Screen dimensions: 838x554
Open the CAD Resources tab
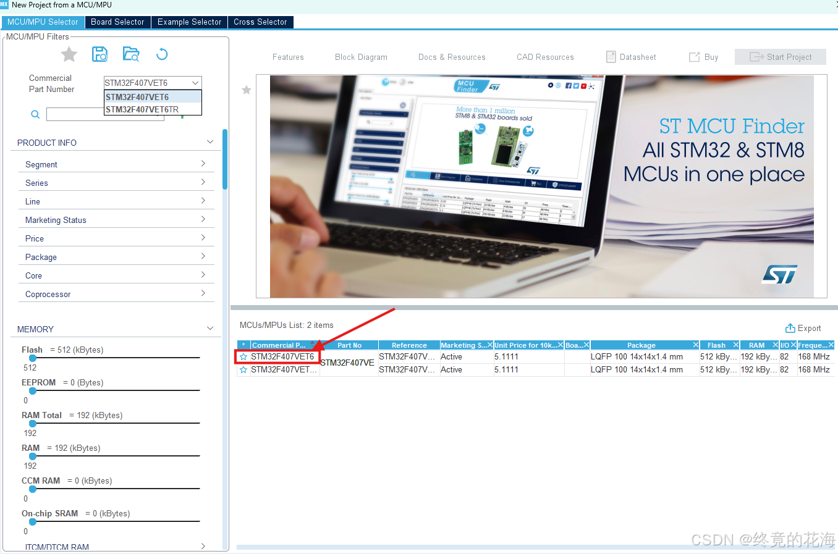(x=545, y=57)
